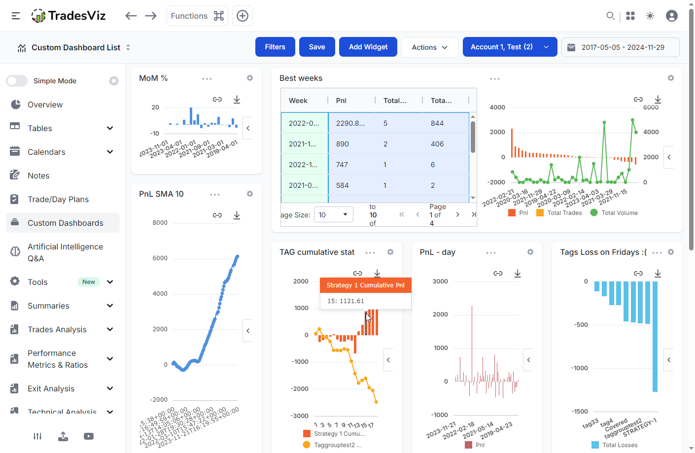
Task: Open settings gear on MoM % widget
Action: (250, 78)
